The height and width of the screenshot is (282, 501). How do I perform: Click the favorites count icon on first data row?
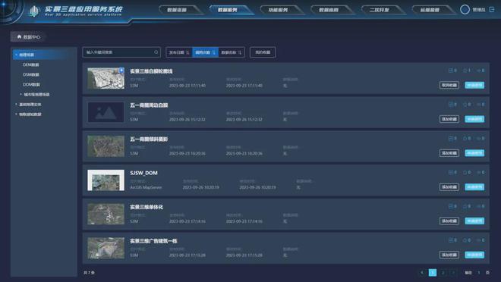click(x=465, y=70)
